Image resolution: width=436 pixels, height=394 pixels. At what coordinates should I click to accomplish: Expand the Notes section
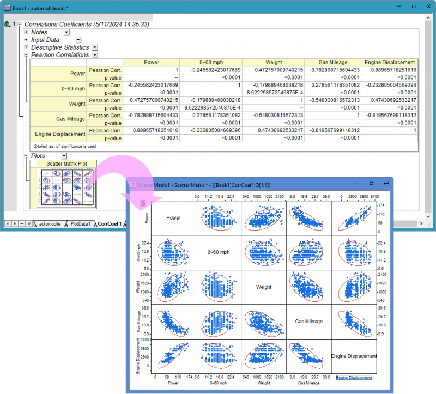(26, 32)
